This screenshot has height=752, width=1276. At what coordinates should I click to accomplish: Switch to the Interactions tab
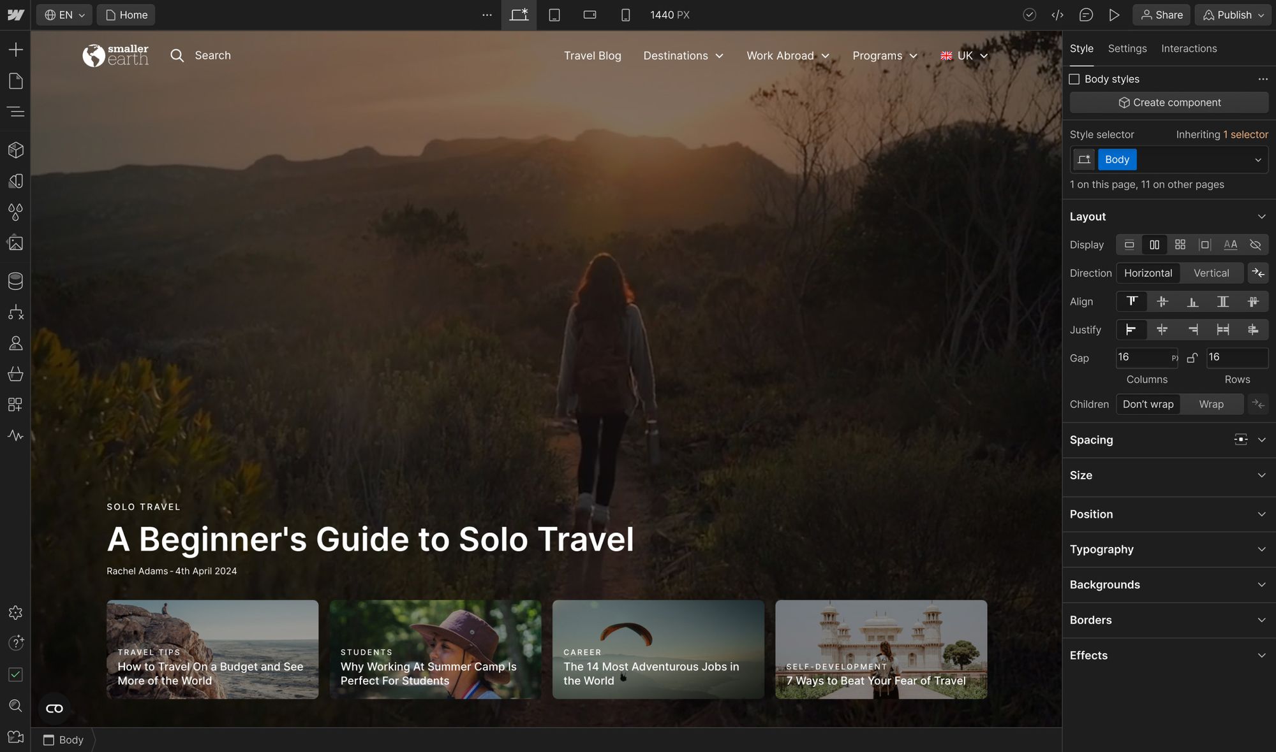point(1189,48)
